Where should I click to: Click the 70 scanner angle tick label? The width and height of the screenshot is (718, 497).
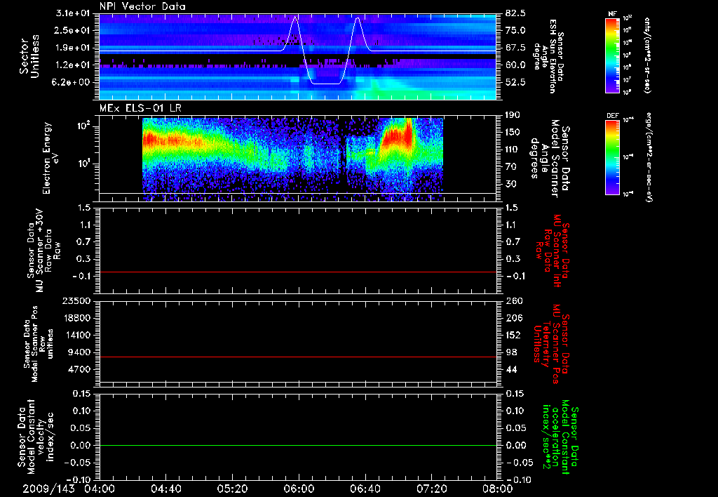[x=510, y=166]
